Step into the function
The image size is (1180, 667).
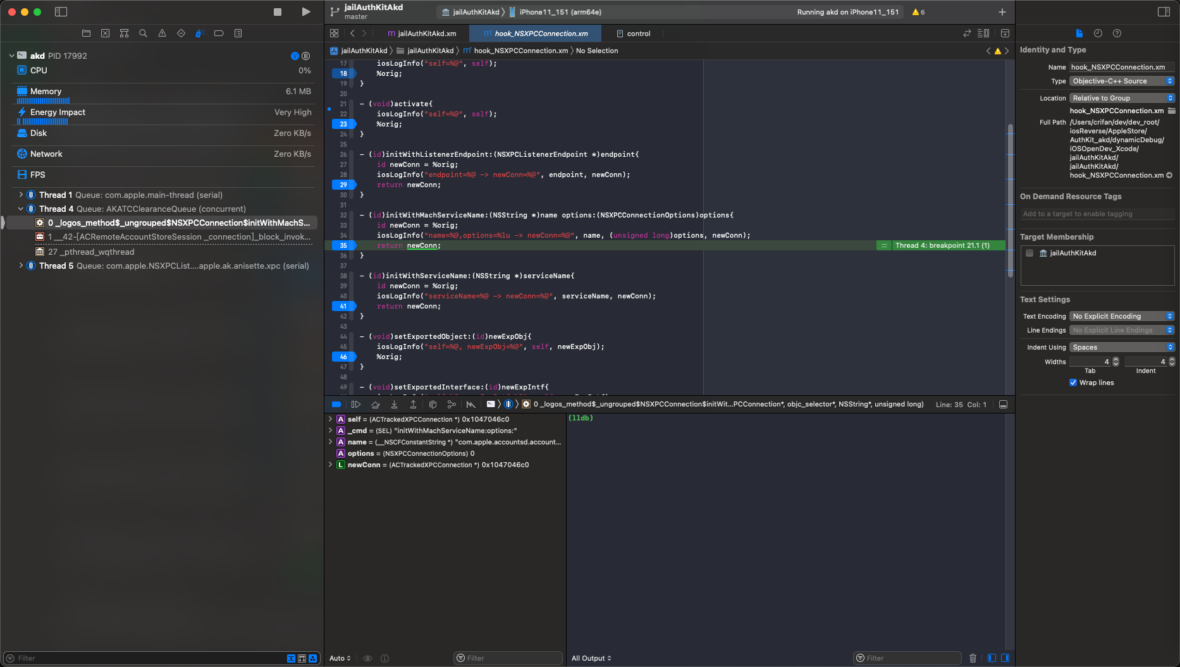tap(394, 404)
